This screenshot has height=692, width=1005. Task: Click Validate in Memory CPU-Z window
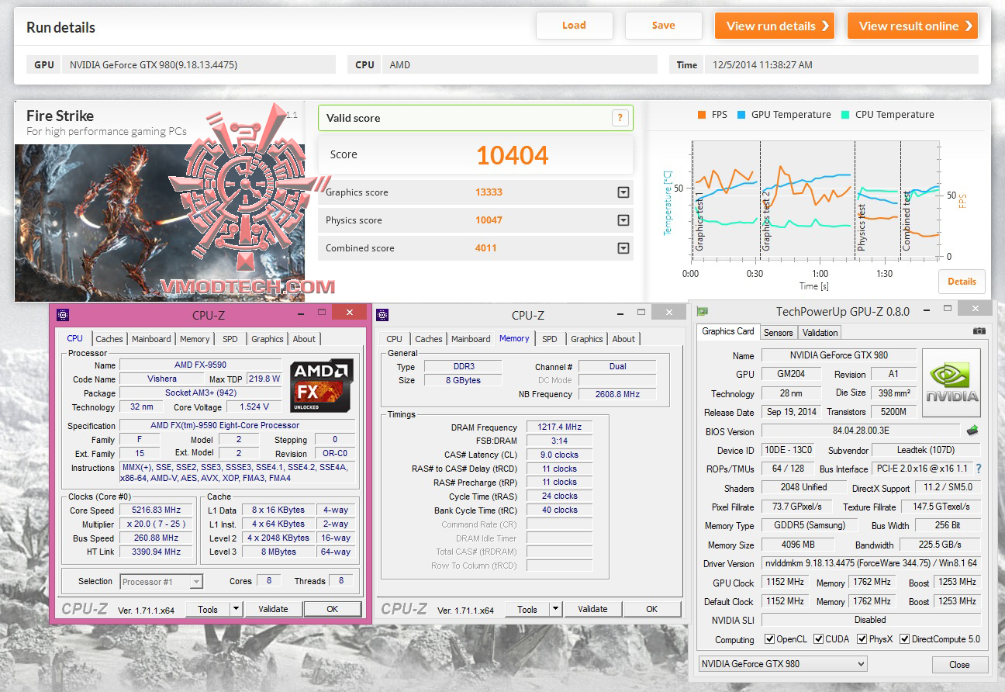[592, 609]
